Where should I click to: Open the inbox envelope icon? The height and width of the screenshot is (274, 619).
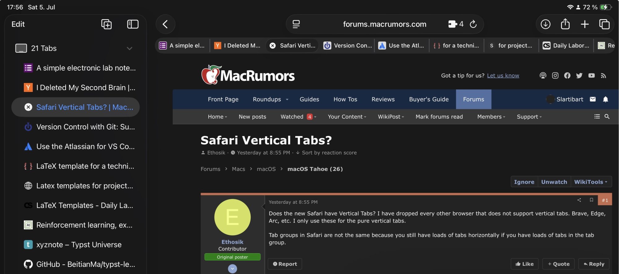click(593, 99)
